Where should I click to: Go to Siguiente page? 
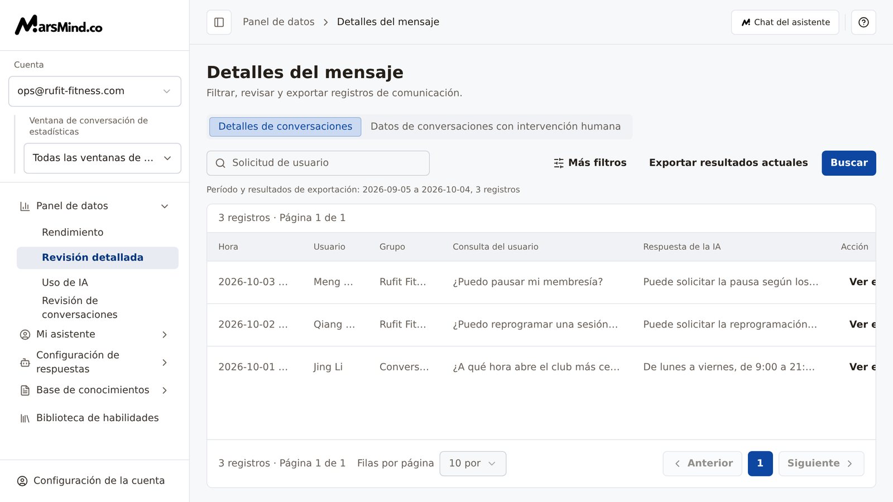click(821, 464)
